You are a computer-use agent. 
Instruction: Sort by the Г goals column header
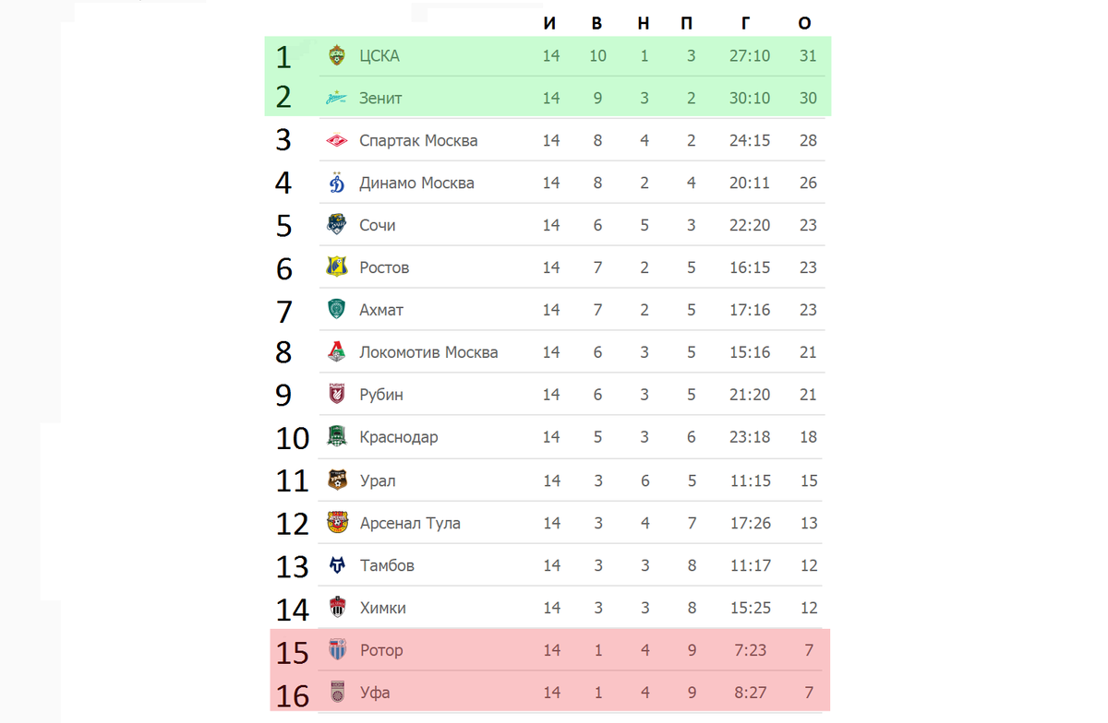tap(746, 23)
